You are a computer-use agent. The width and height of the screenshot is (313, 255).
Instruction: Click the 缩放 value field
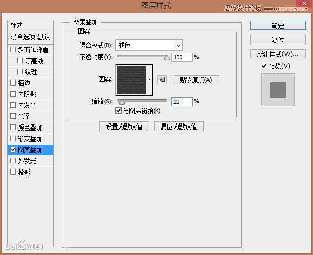tap(182, 102)
